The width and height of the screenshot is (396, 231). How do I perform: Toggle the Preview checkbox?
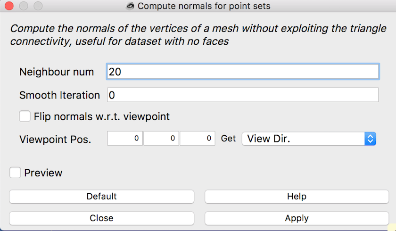click(x=15, y=173)
